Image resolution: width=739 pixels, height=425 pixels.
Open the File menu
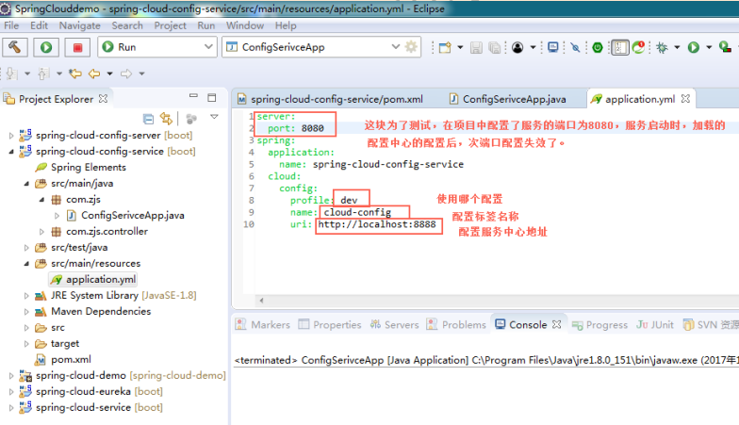(x=11, y=25)
